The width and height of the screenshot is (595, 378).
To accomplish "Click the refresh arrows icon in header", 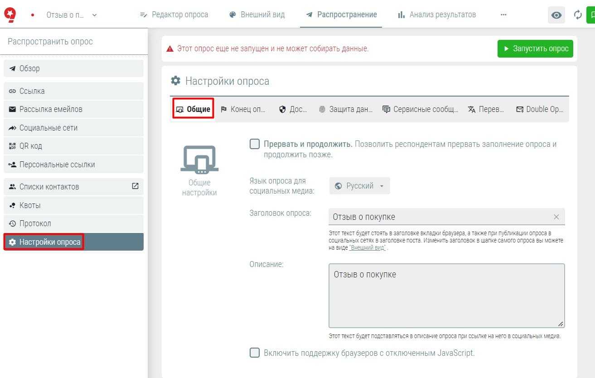I will click(578, 15).
